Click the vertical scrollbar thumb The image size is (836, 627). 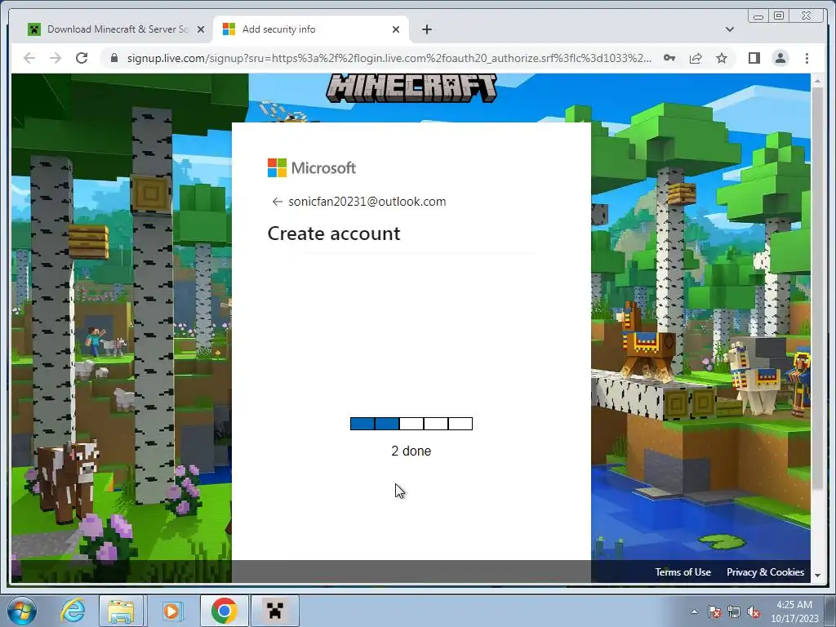pyautogui.click(x=817, y=288)
